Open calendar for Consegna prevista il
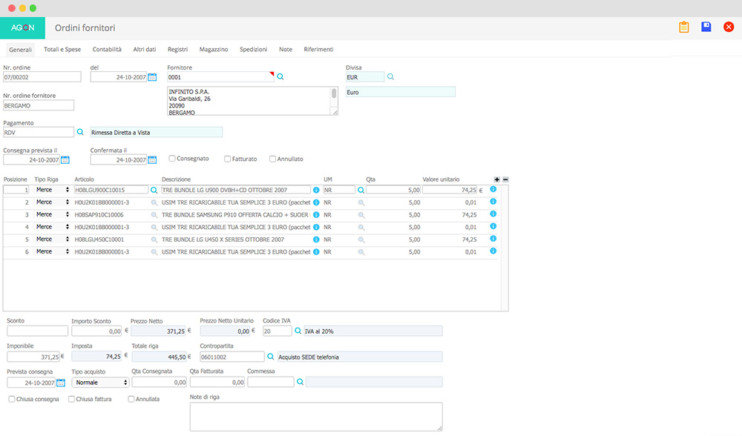 (65, 160)
